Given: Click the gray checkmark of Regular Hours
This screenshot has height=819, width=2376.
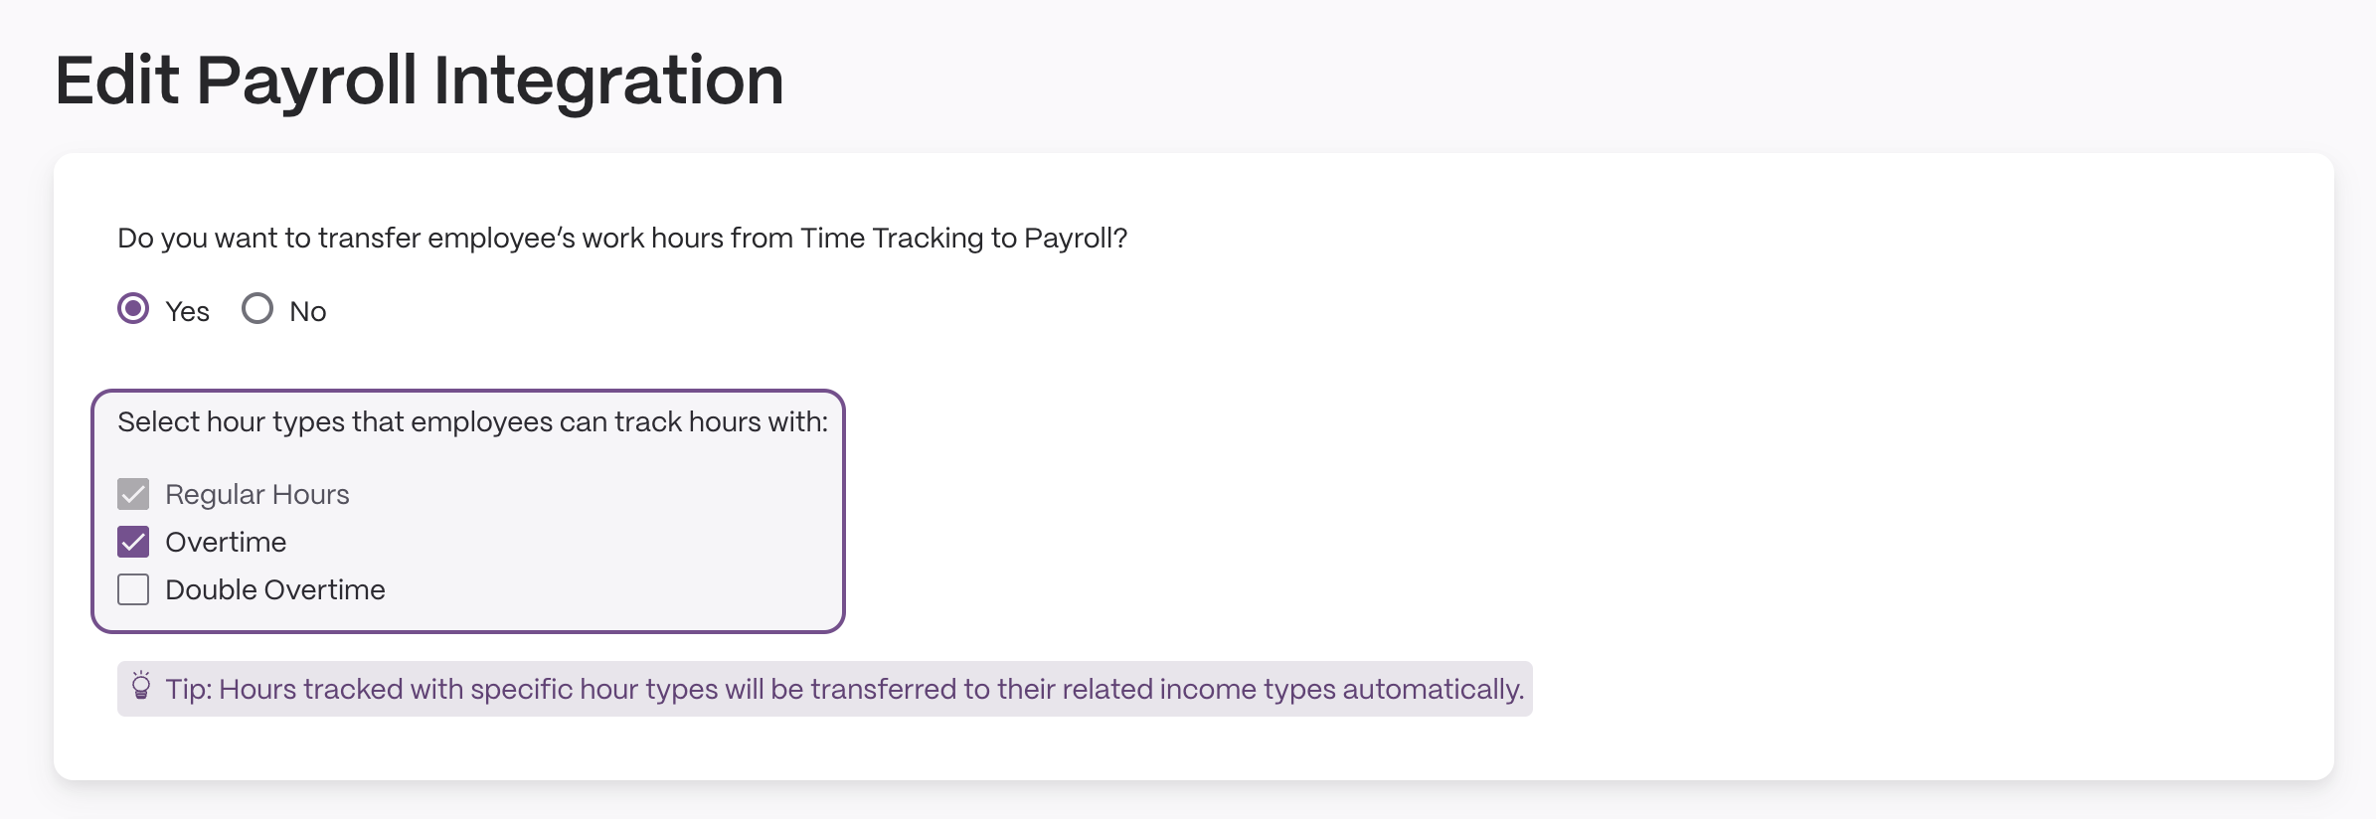Looking at the screenshot, I should (133, 494).
